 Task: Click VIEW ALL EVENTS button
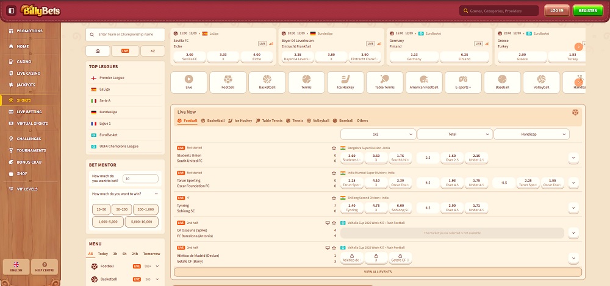tap(378, 272)
